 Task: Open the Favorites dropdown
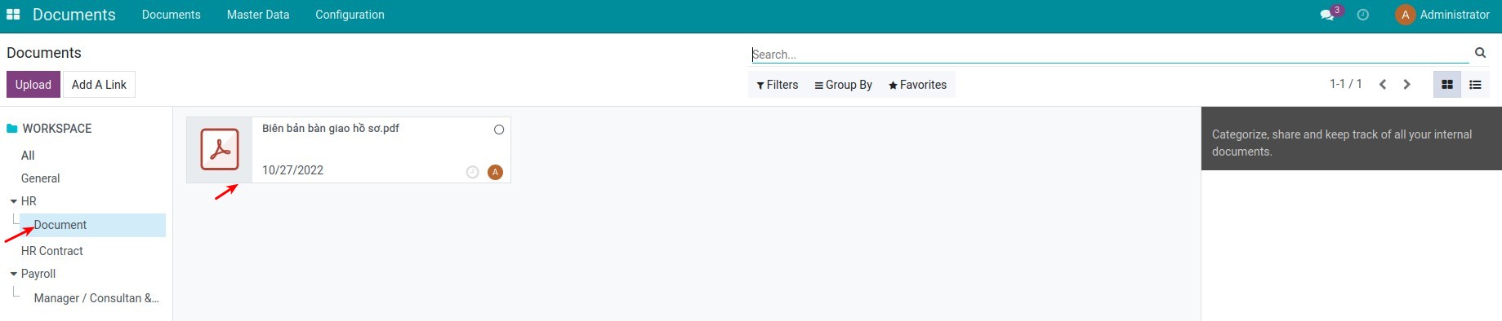tap(917, 85)
